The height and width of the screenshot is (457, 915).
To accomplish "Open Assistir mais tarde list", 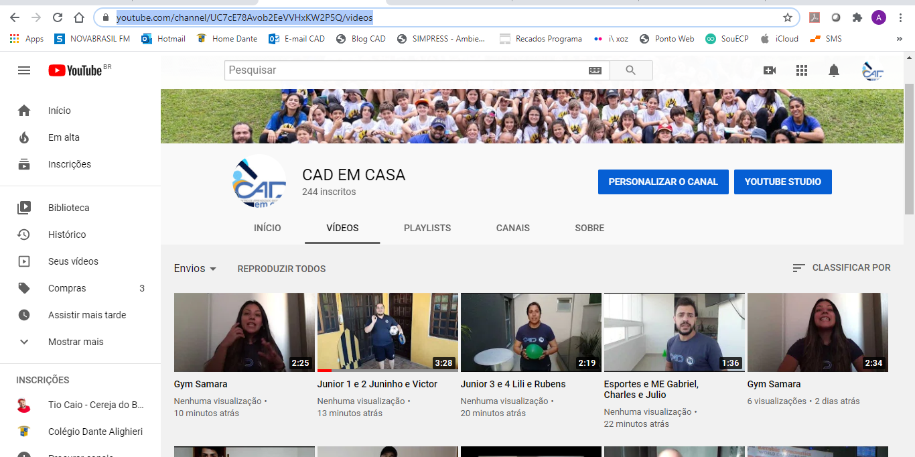I will click(x=80, y=315).
